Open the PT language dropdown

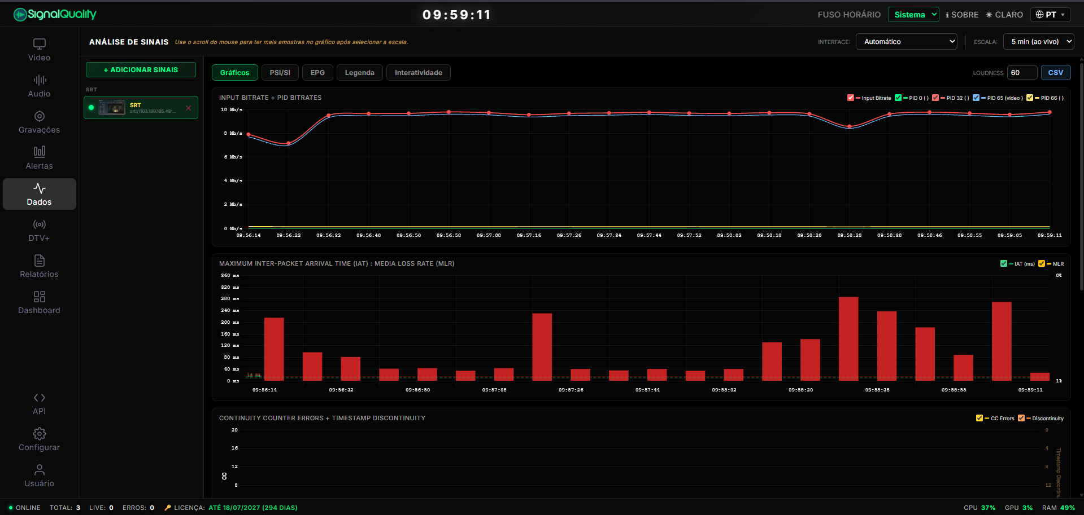(1050, 15)
